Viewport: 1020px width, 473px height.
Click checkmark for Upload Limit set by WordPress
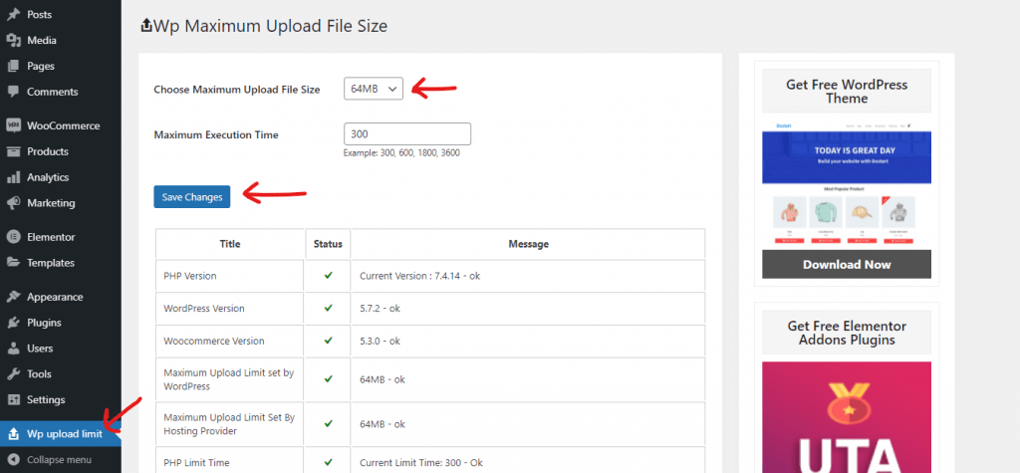pyautogui.click(x=328, y=379)
